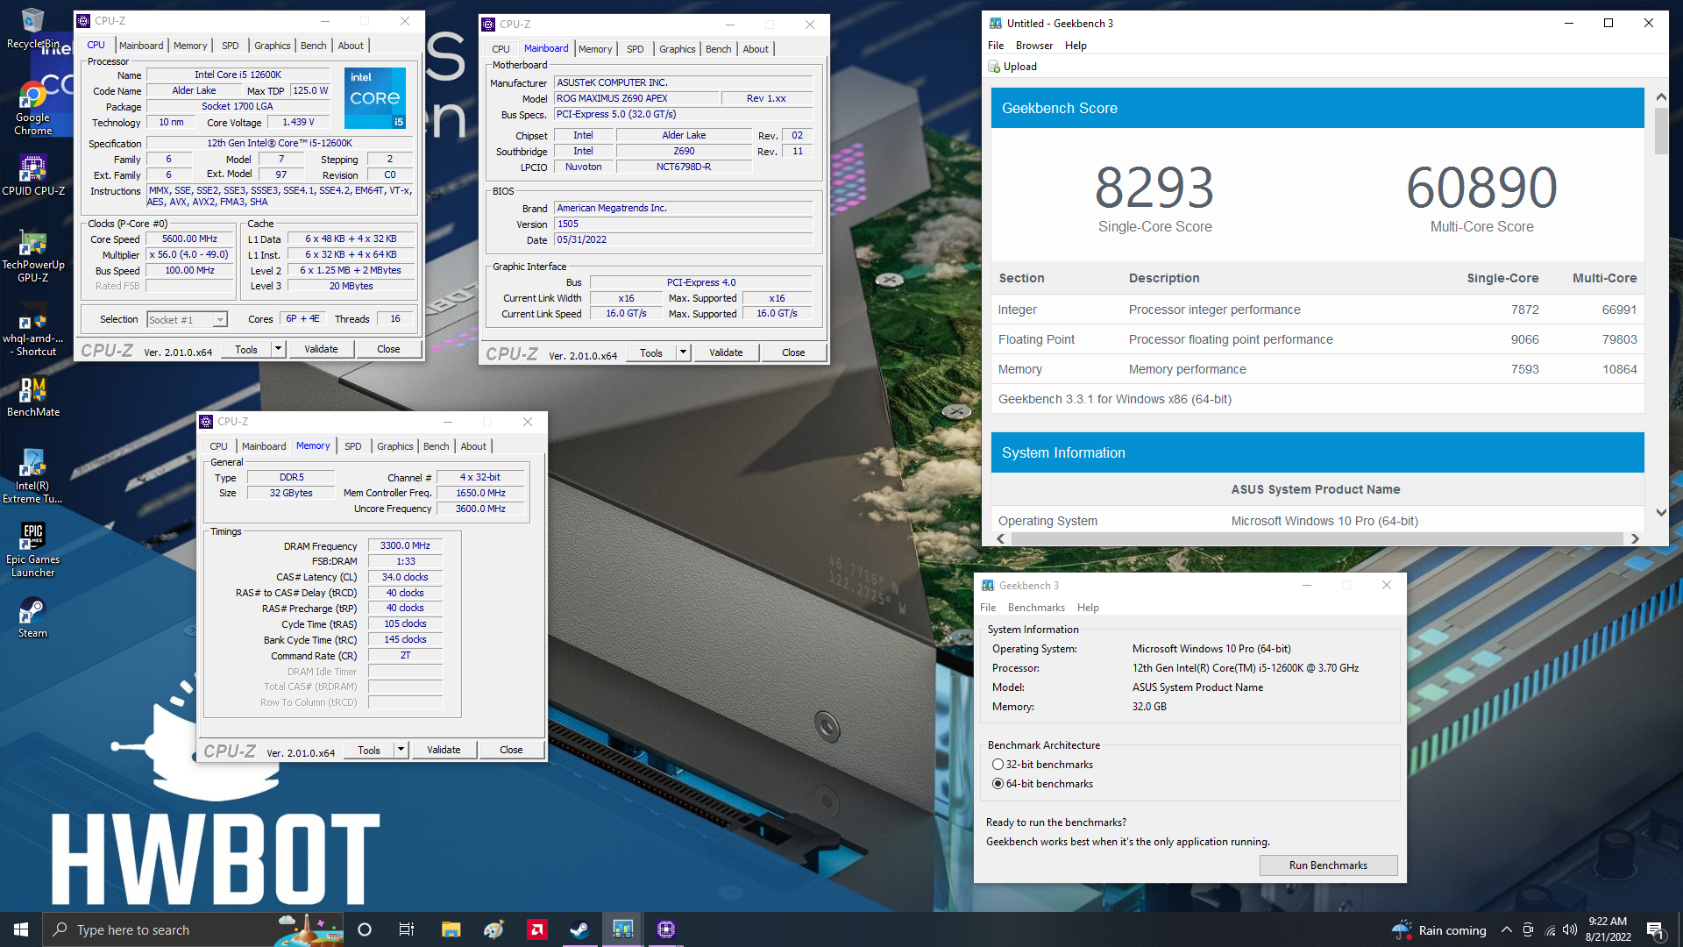The image size is (1683, 947).
Task: Click Validate in CPU-Z CPU window
Action: coord(321,349)
